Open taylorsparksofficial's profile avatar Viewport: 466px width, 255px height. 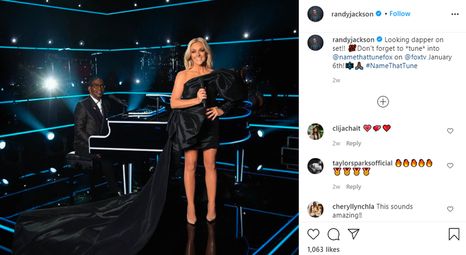315,166
